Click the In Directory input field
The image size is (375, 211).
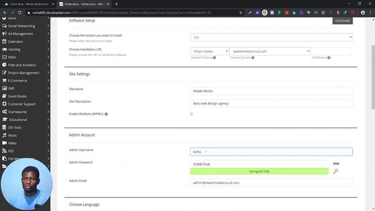(331, 51)
